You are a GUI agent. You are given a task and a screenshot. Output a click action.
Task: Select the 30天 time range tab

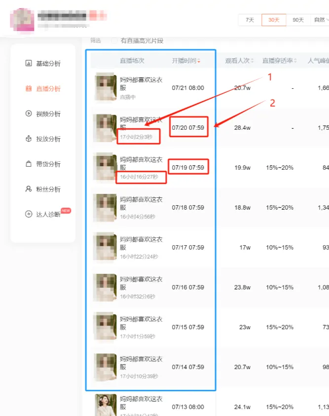tap(274, 20)
